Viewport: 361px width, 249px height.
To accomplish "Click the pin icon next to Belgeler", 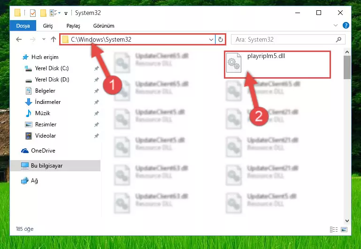I will pos(96,91).
